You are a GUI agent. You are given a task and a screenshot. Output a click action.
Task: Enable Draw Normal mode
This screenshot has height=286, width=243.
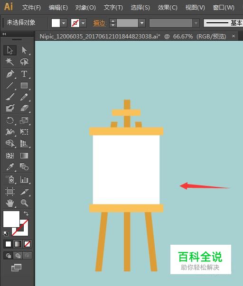click(x=9, y=256)
